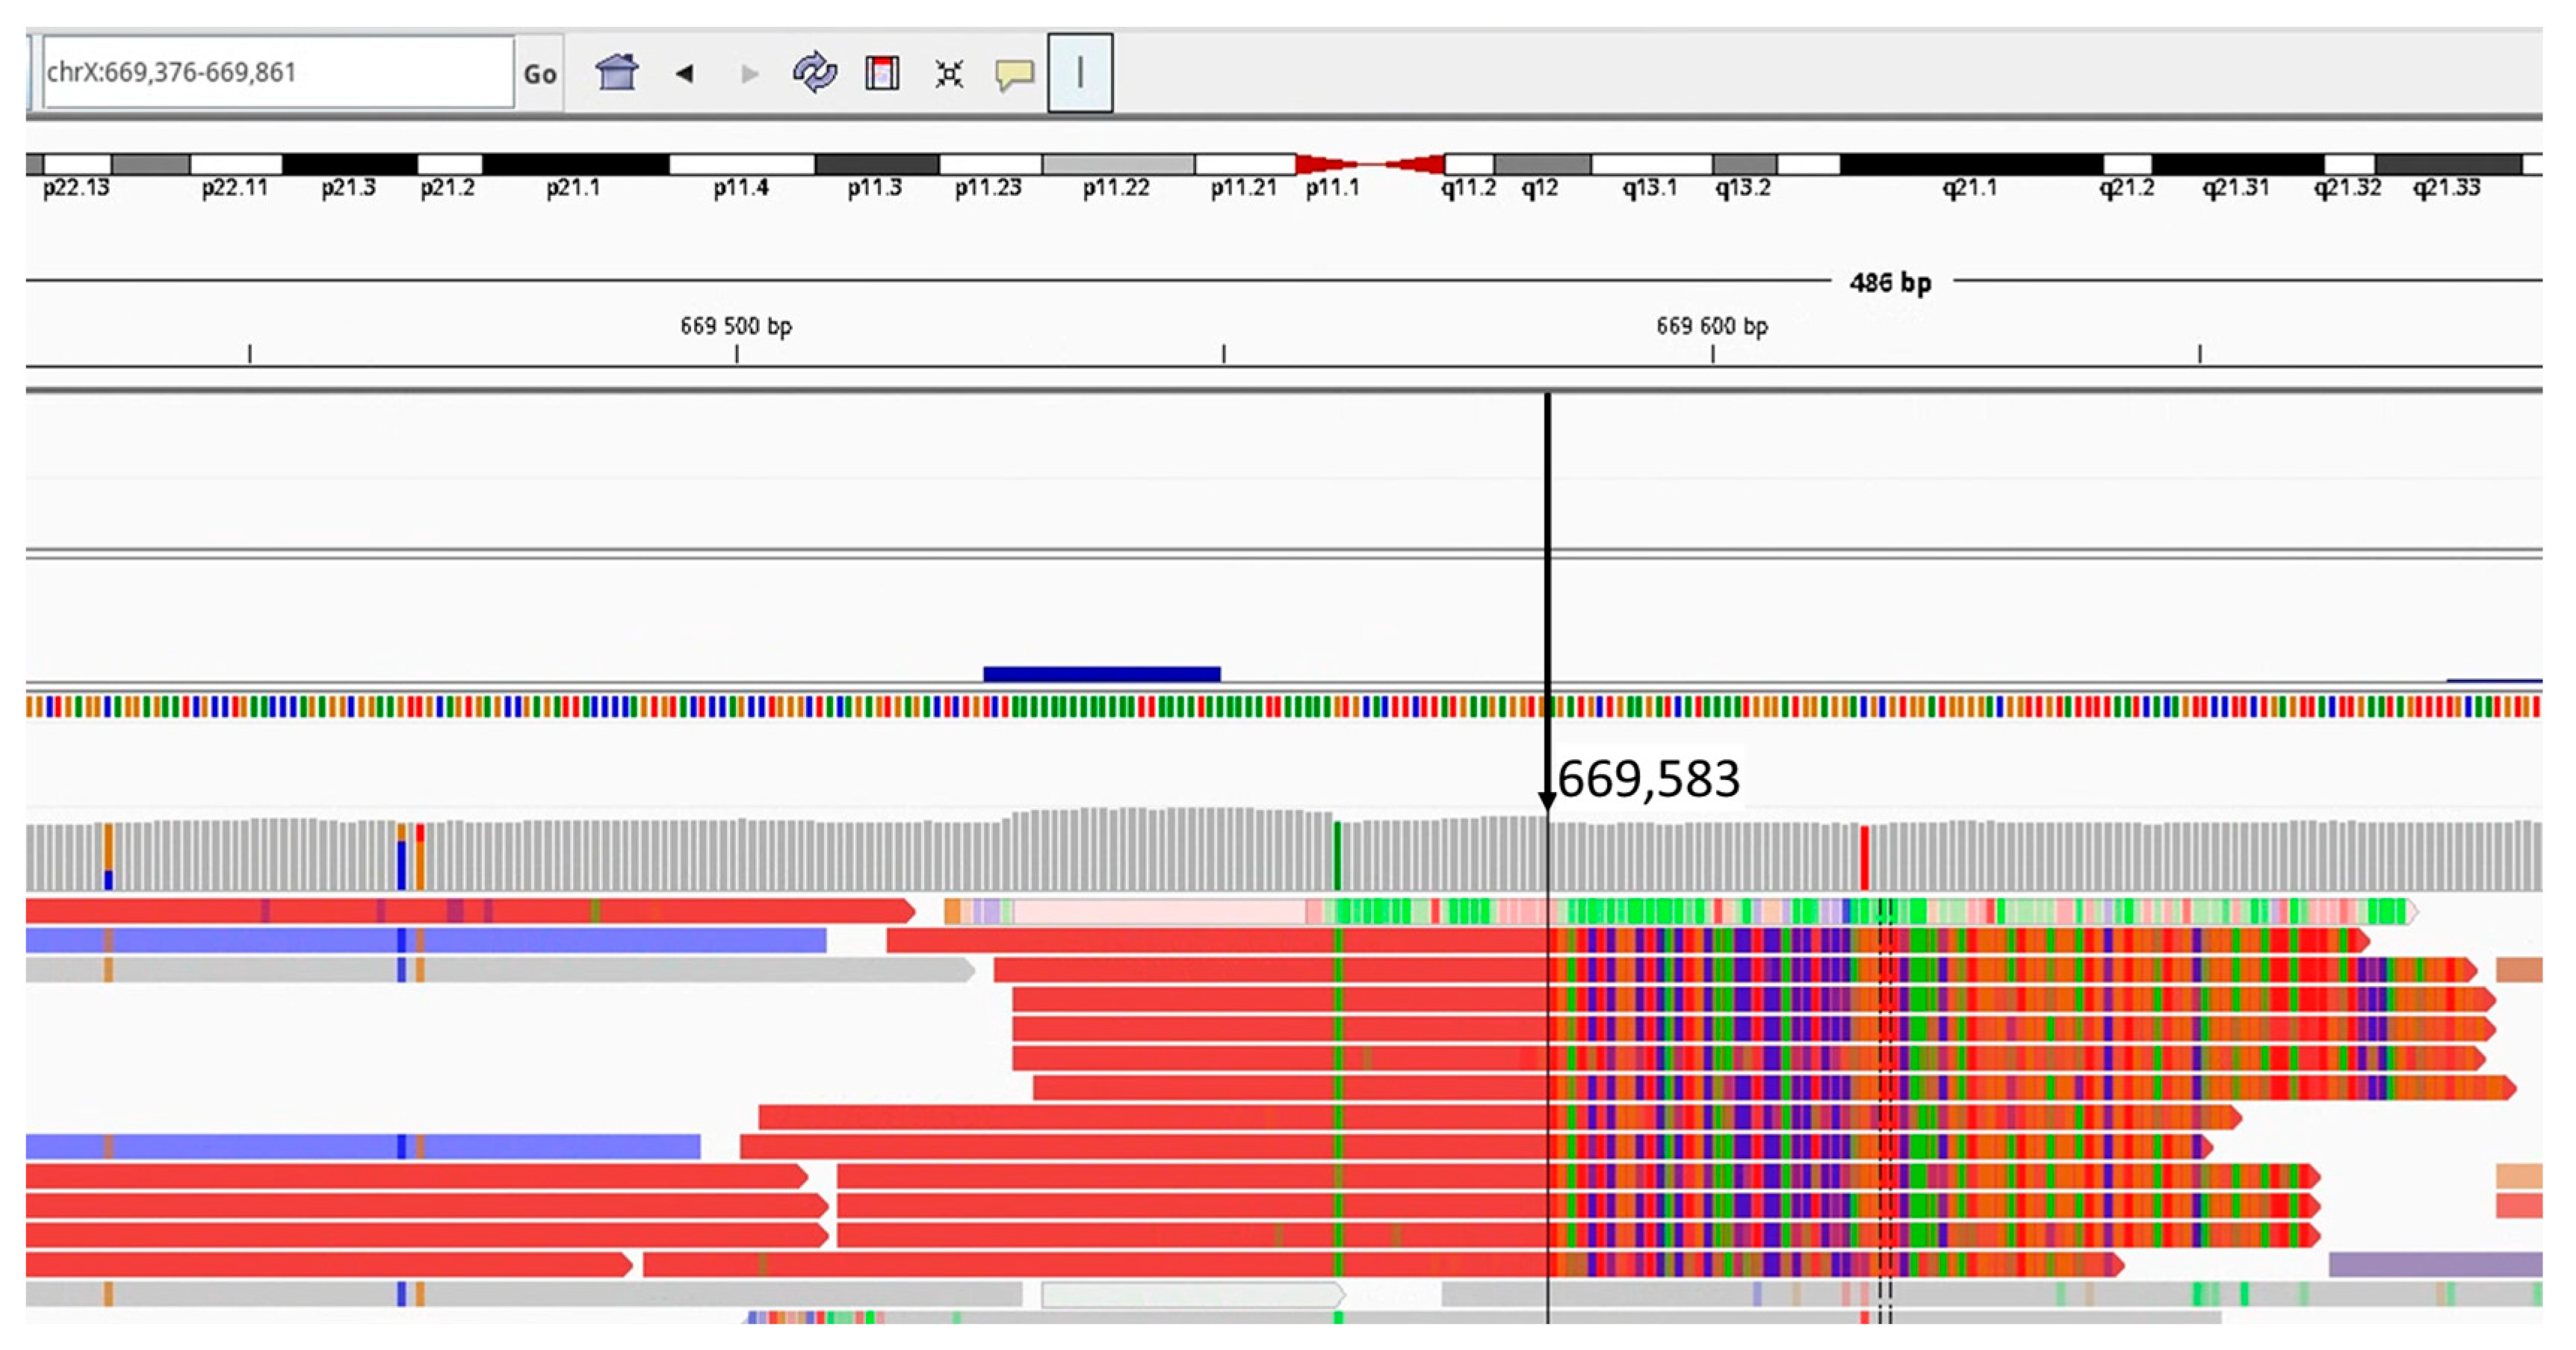
Task: Click the refresh view icon
Action: click(815, 73)
